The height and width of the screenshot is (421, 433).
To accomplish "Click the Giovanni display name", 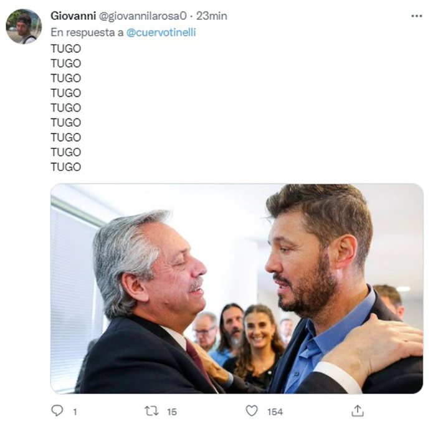I will (73, 16).
